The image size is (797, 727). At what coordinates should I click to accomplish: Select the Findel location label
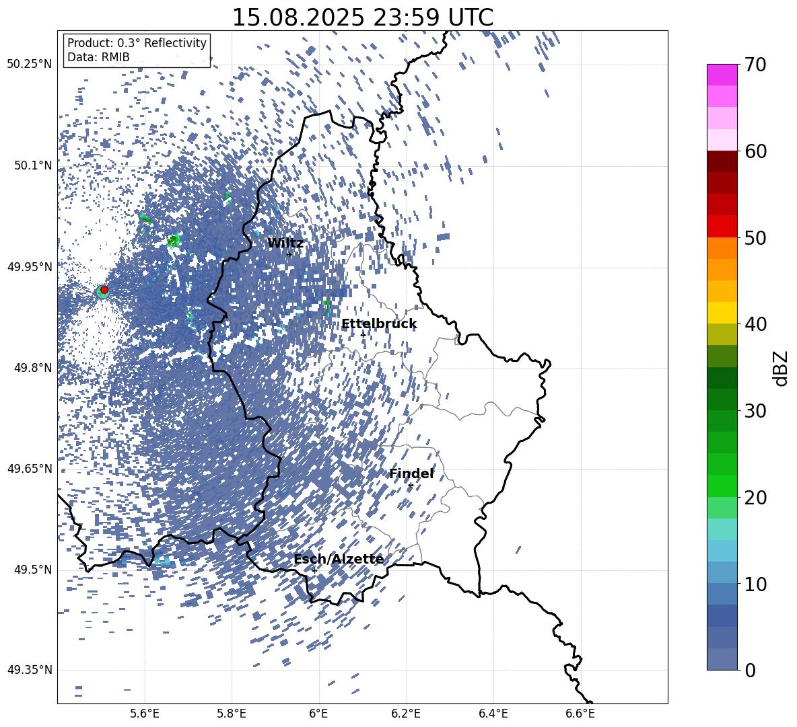click(x=411, y=473)
